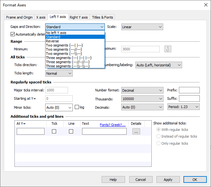Open the Scale Linear dropdown
The height and width of the screenshot is (187, 211).
142,27
